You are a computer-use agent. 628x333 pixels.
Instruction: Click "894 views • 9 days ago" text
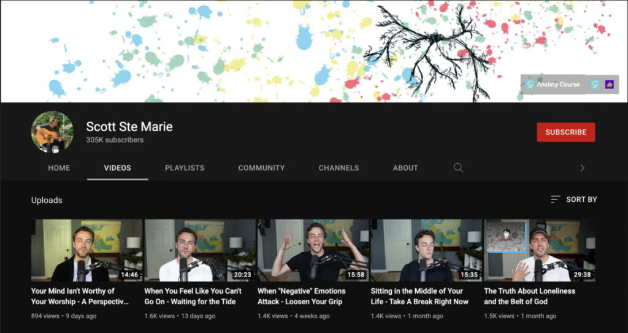[x=64, y=316]
